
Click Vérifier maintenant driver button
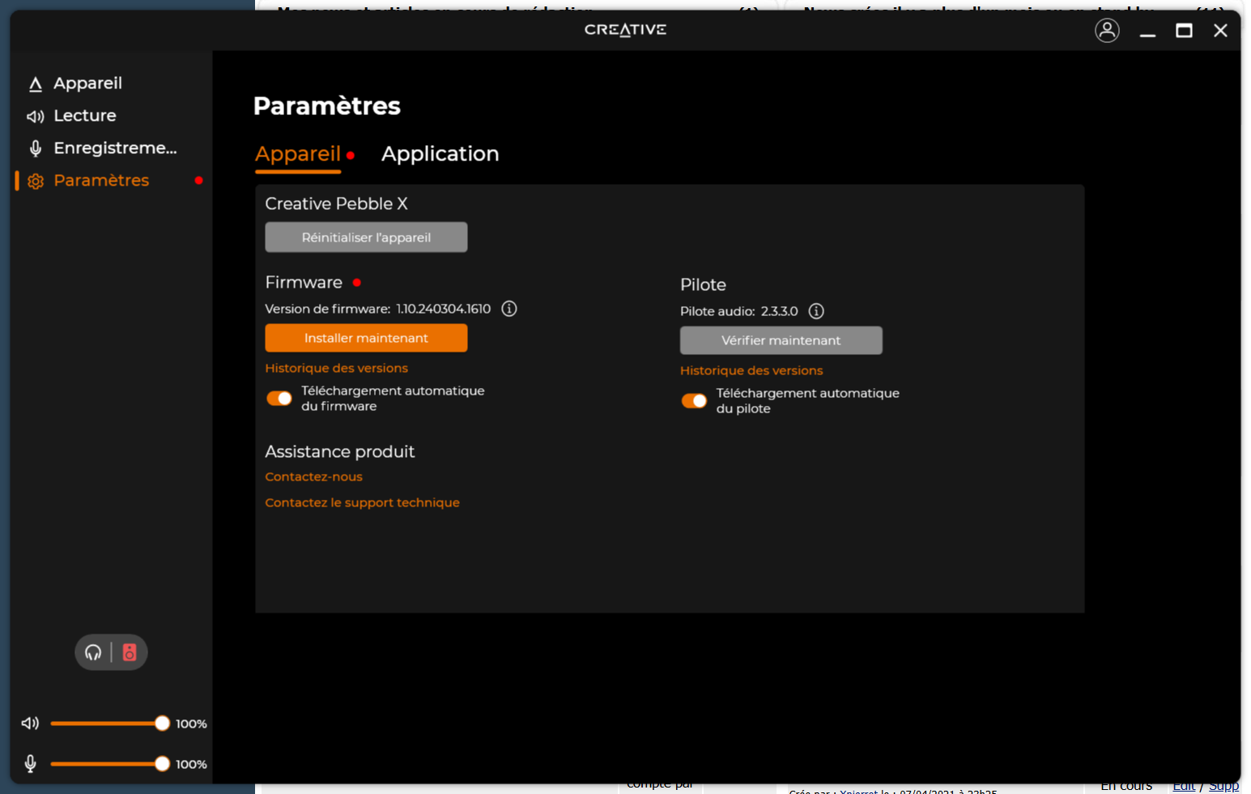(781, 340)
